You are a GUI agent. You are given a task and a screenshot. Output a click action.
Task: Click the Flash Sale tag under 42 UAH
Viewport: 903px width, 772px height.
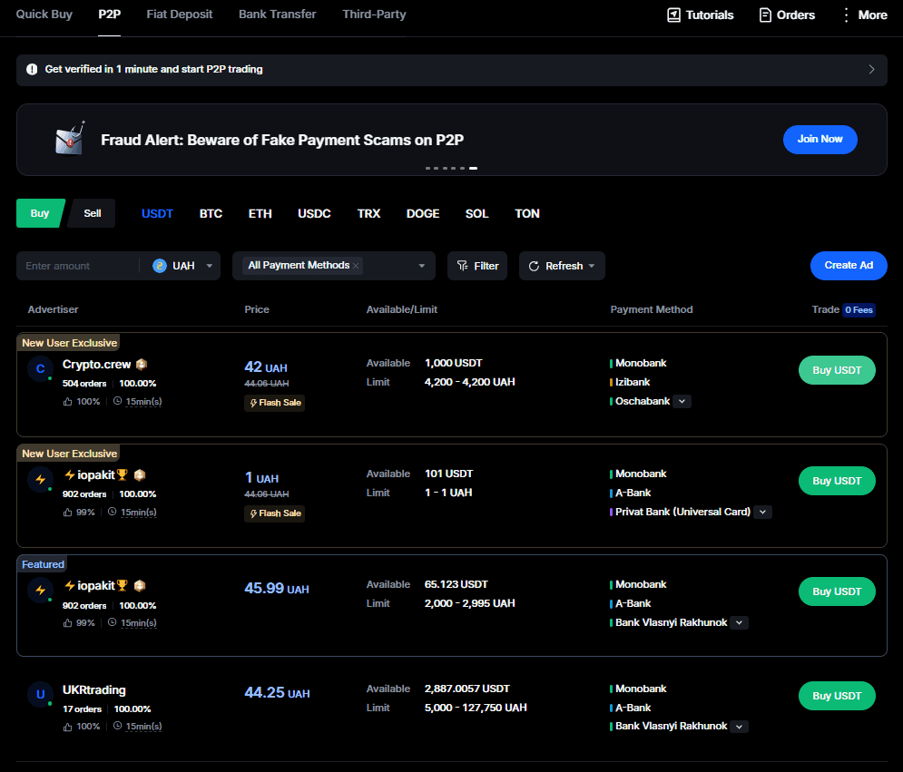pyautogui.click(x=275, y=403)
